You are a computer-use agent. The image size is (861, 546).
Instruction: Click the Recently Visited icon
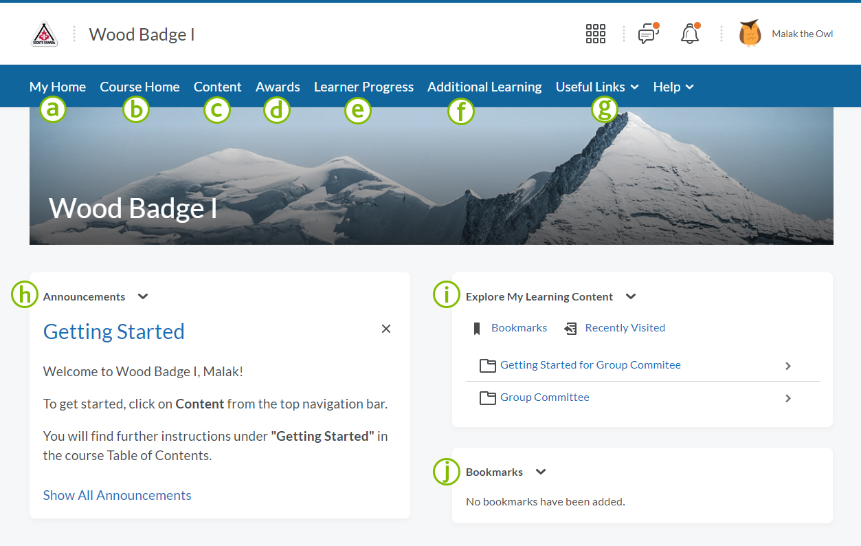tap(570, 329)
